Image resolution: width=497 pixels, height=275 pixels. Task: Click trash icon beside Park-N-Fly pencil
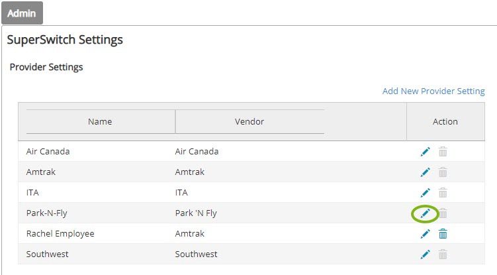click(443, 213)
